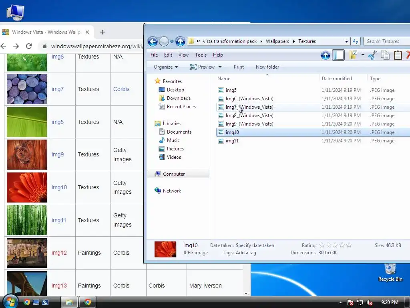The height and width of the screenshot is (308, 410).
Task: Open the File menu in Explorer
Action: tap(154, 55)
